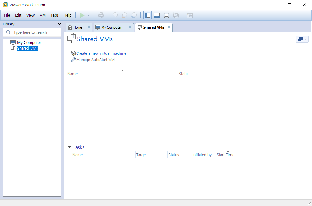This screenshot has height=206, width=312.
Task: Open the Tabs menu
Action: [x=55, y=15]
